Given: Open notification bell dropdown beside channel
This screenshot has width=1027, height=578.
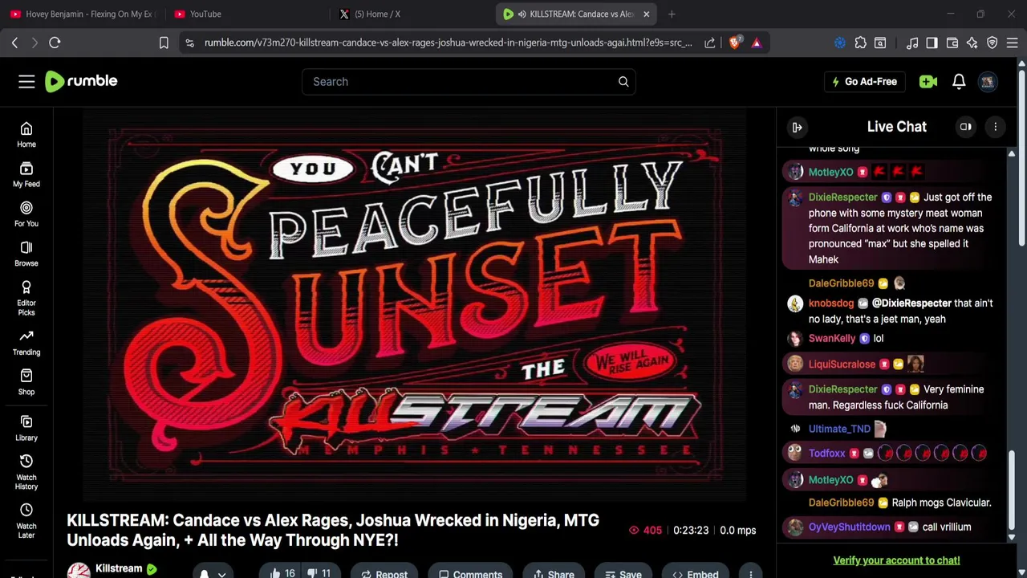Looking at the screenshot, I should point(212,572).
